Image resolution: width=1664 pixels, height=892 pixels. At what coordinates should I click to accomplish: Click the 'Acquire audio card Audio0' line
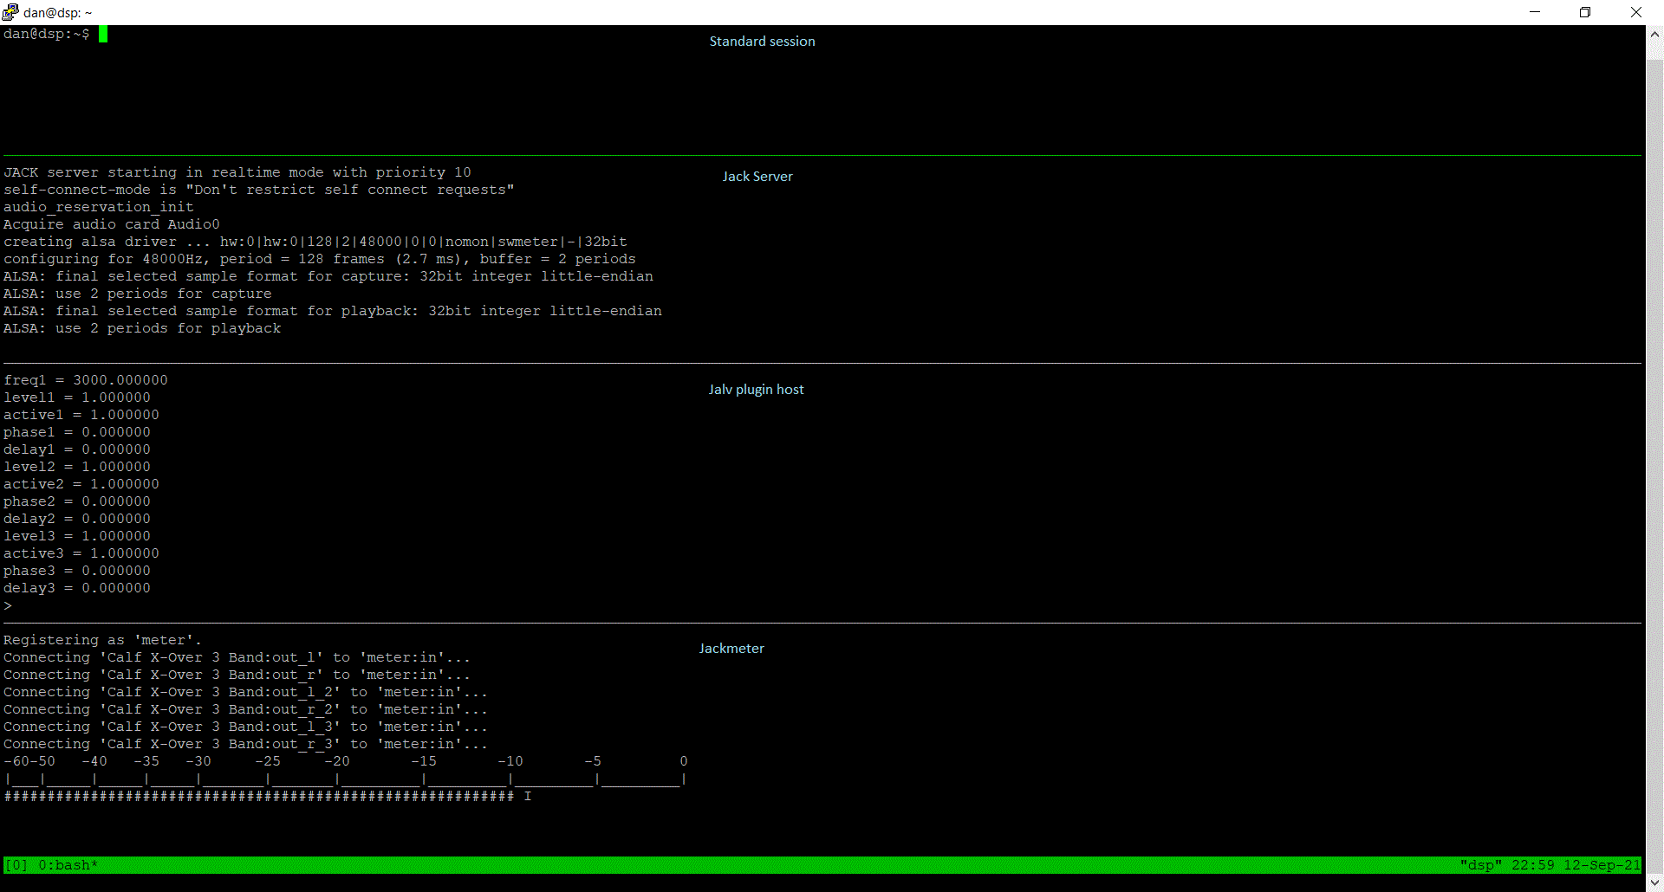click(x=112, y=224)
